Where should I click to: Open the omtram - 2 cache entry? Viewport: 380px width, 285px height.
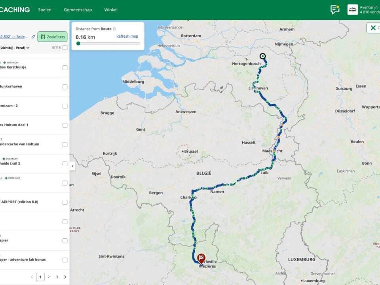pyautogui.click(x=9, y=106)
